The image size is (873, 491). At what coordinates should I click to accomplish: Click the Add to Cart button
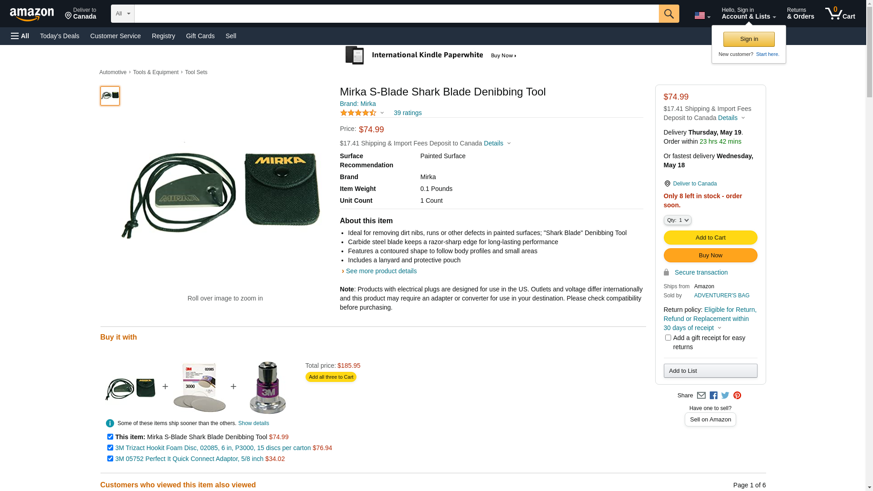click(710, 238)
